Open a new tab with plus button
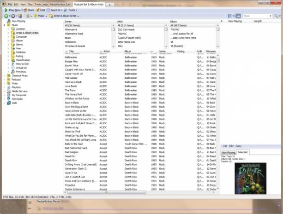The width and height of the screenshot is (283, 214). [x=109, y=5]
